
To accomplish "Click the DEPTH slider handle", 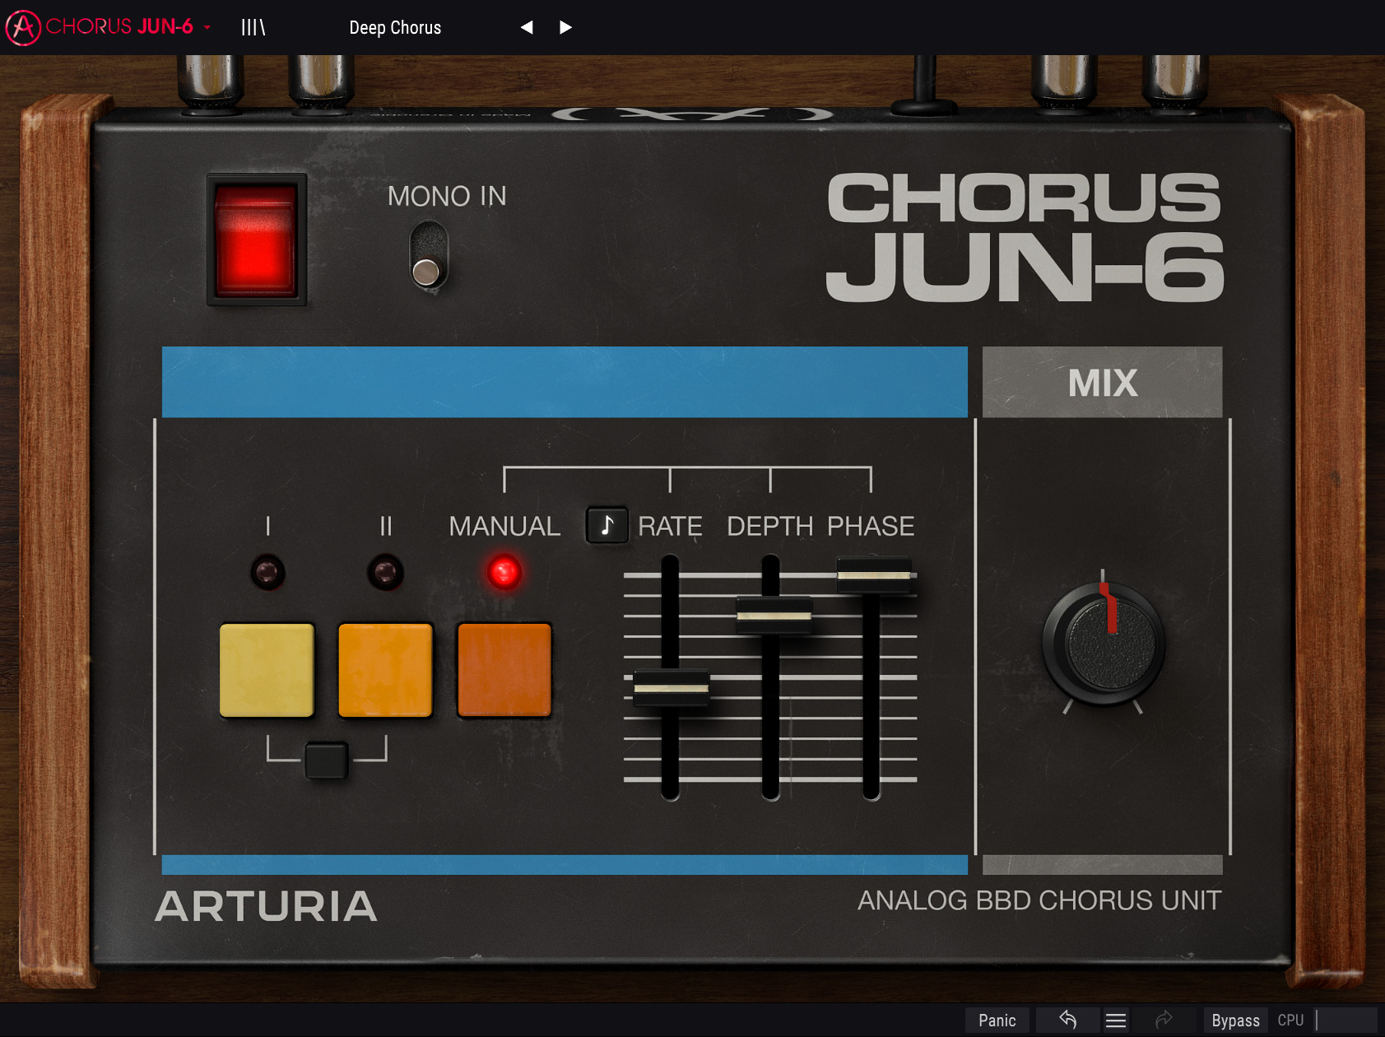I will (x=774, y=615).
